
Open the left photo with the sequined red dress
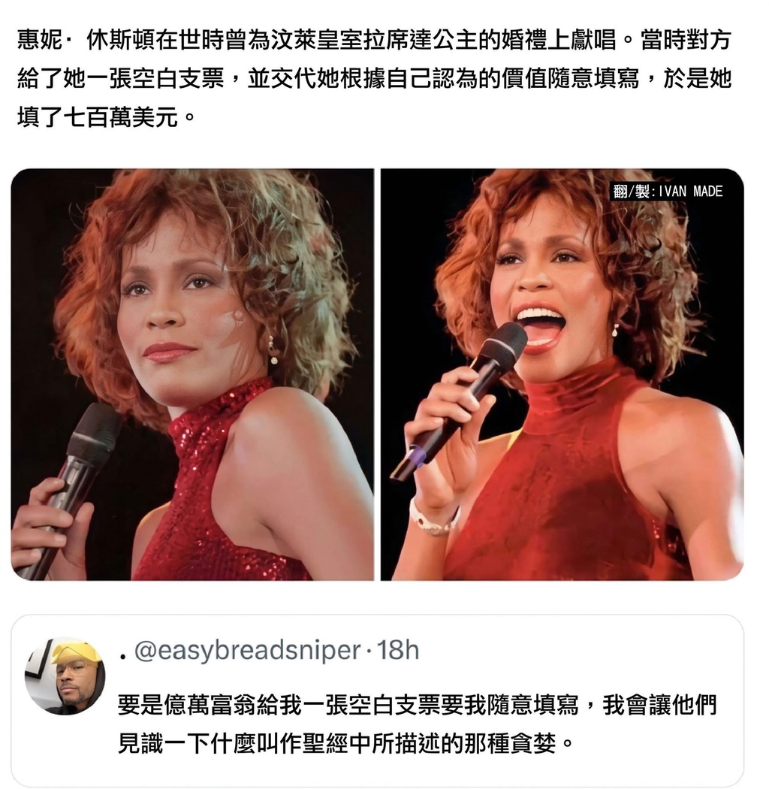coord(192,374)
